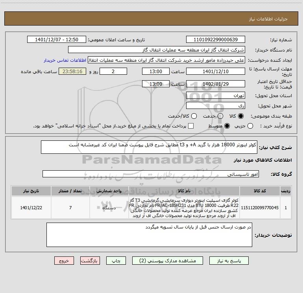Image resolution: width=303 pixels, height=293 pixels.
Task: Click the price validity date 1402/01/29
Action: pos(216,84)
